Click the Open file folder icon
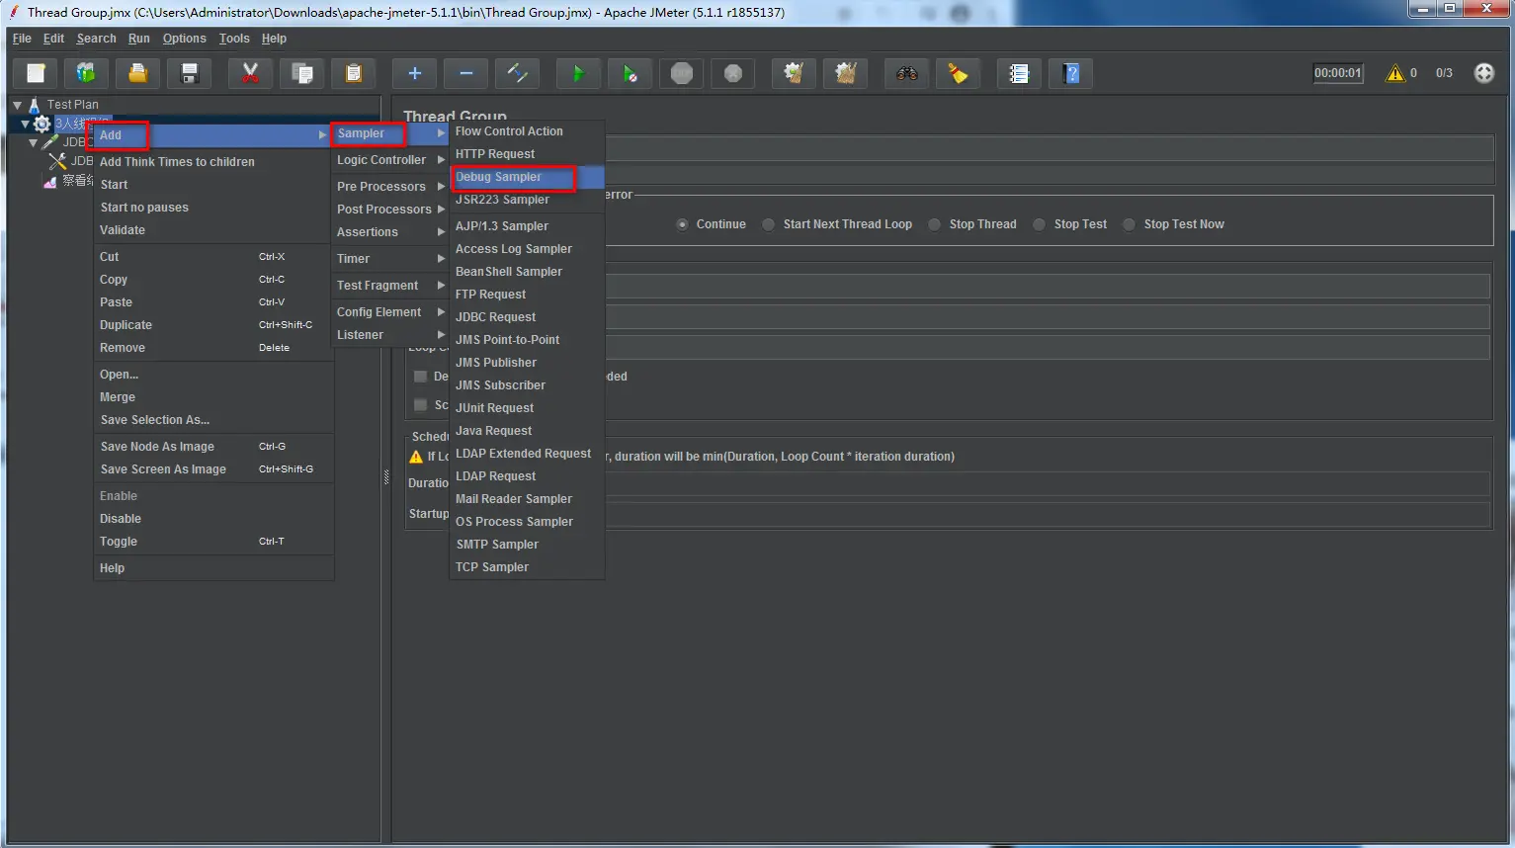 click(x=137, y=73)
